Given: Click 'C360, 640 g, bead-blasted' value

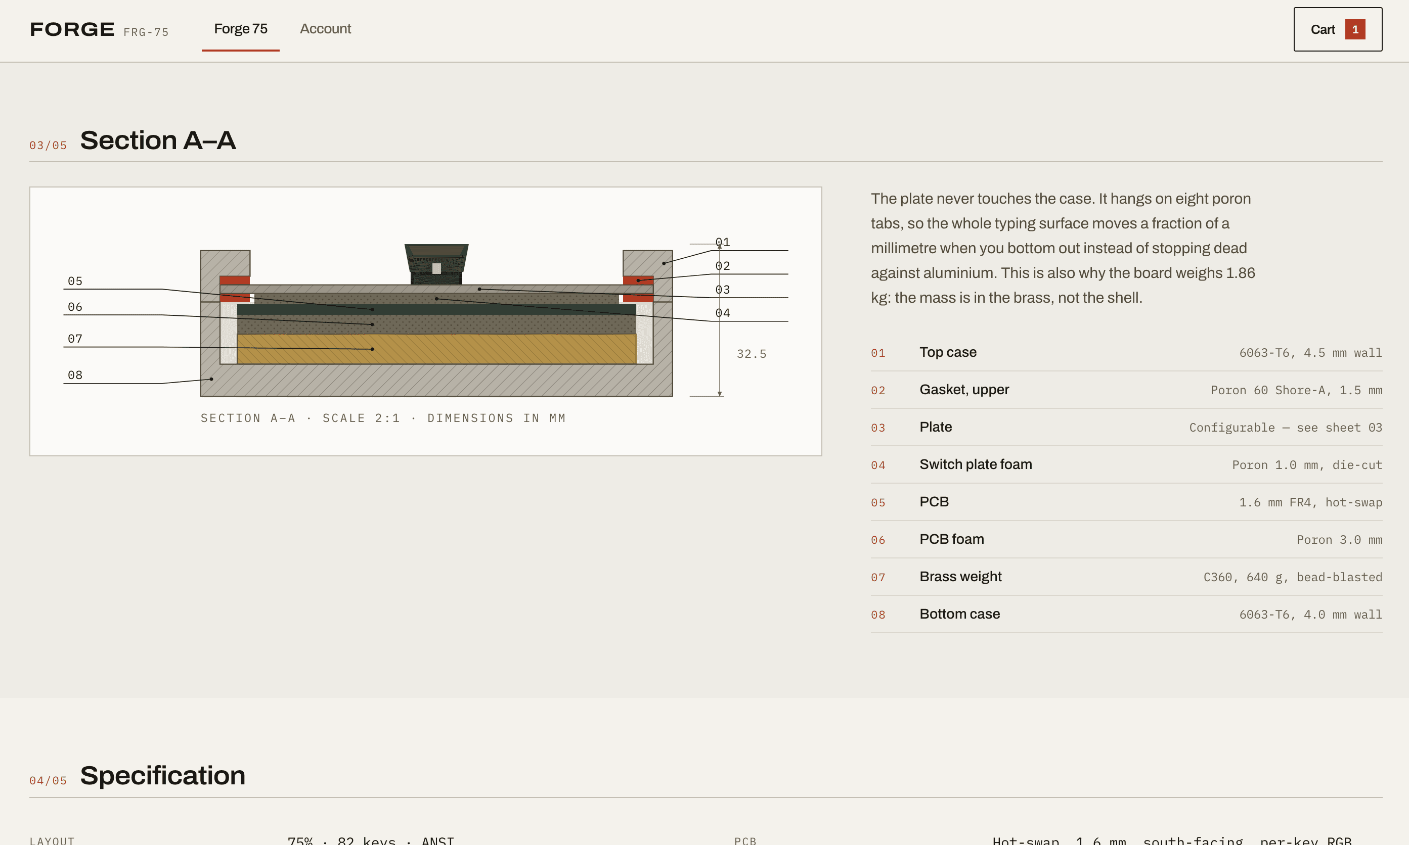Looking at the screenshot, I should pos(1293,577).
